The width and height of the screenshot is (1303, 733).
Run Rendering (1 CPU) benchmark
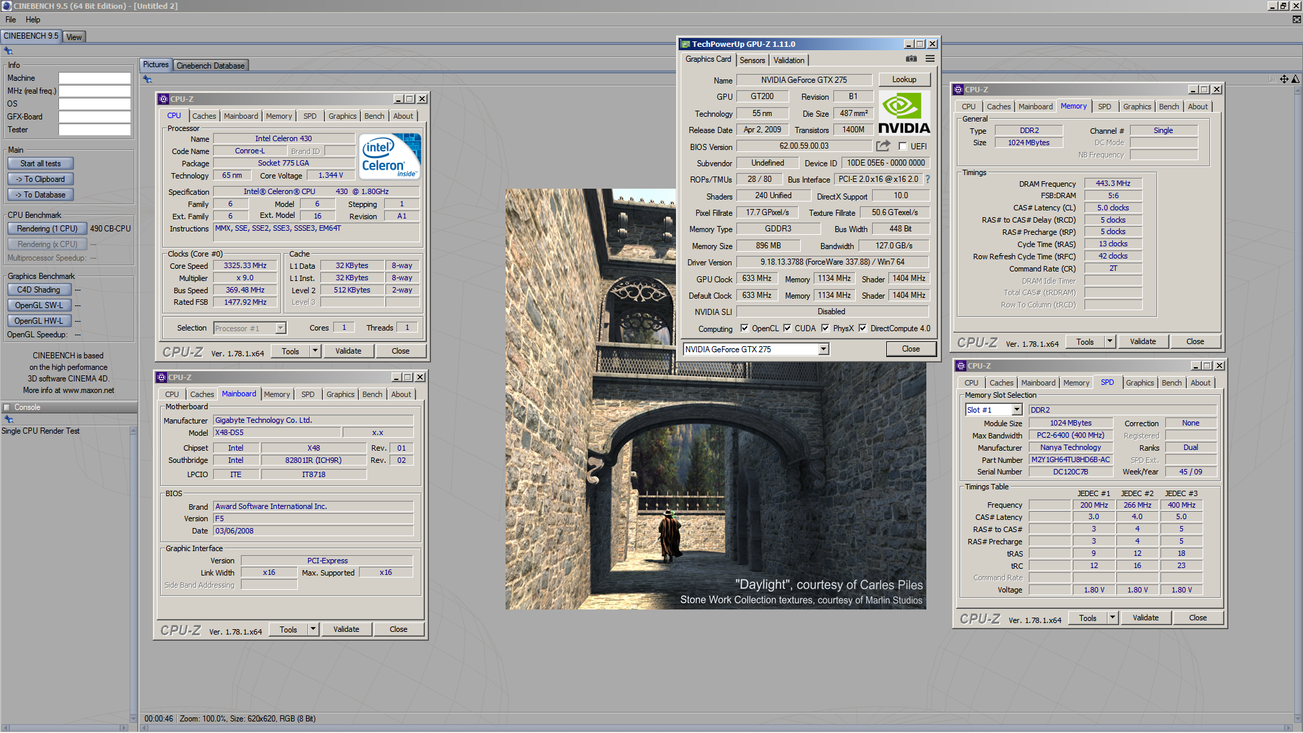pos(47,229)
